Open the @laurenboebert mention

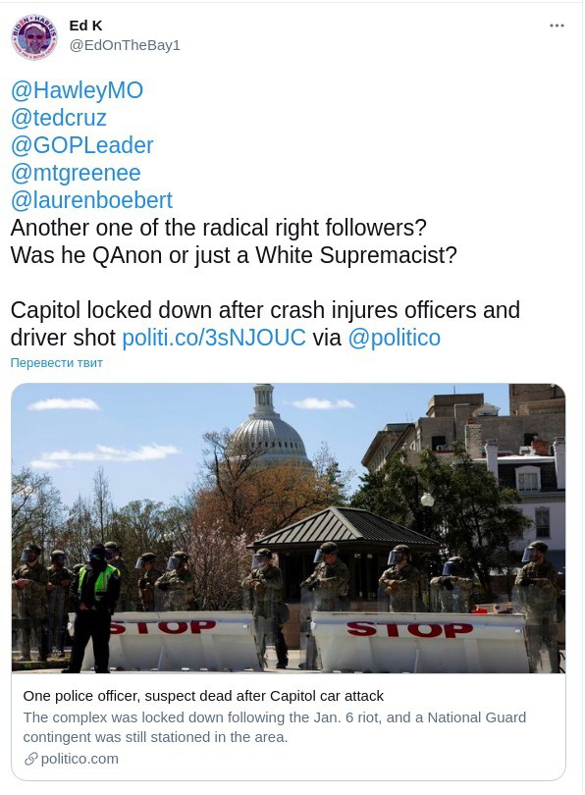[x=91, y=200]
